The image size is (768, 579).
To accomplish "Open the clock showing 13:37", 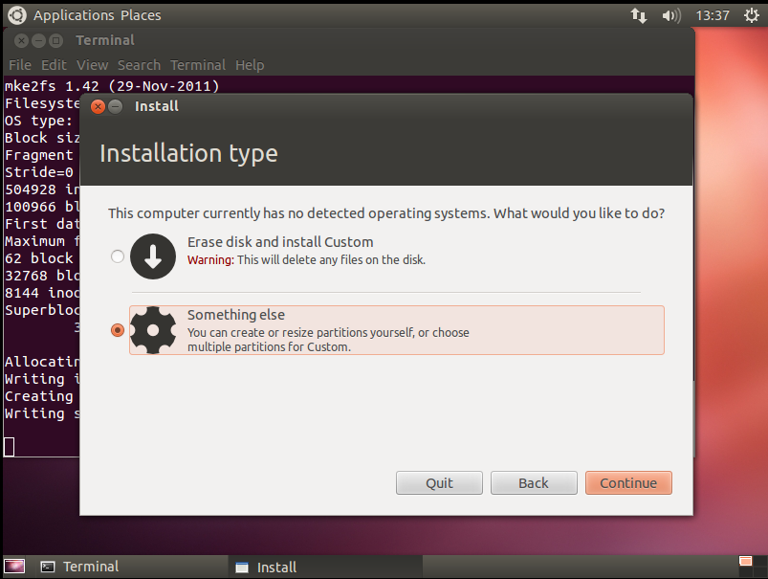I will pos(713,15).
